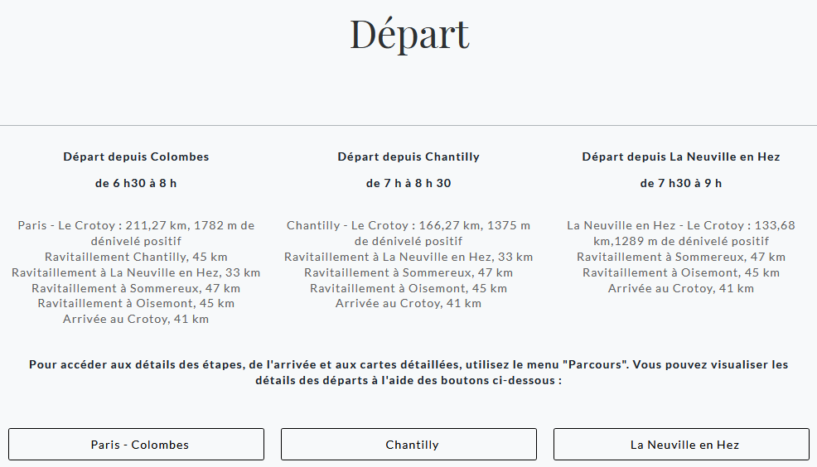Click 'Ravitaillement à La Neuville en Hez' under Chantilly

click(408, 257)
